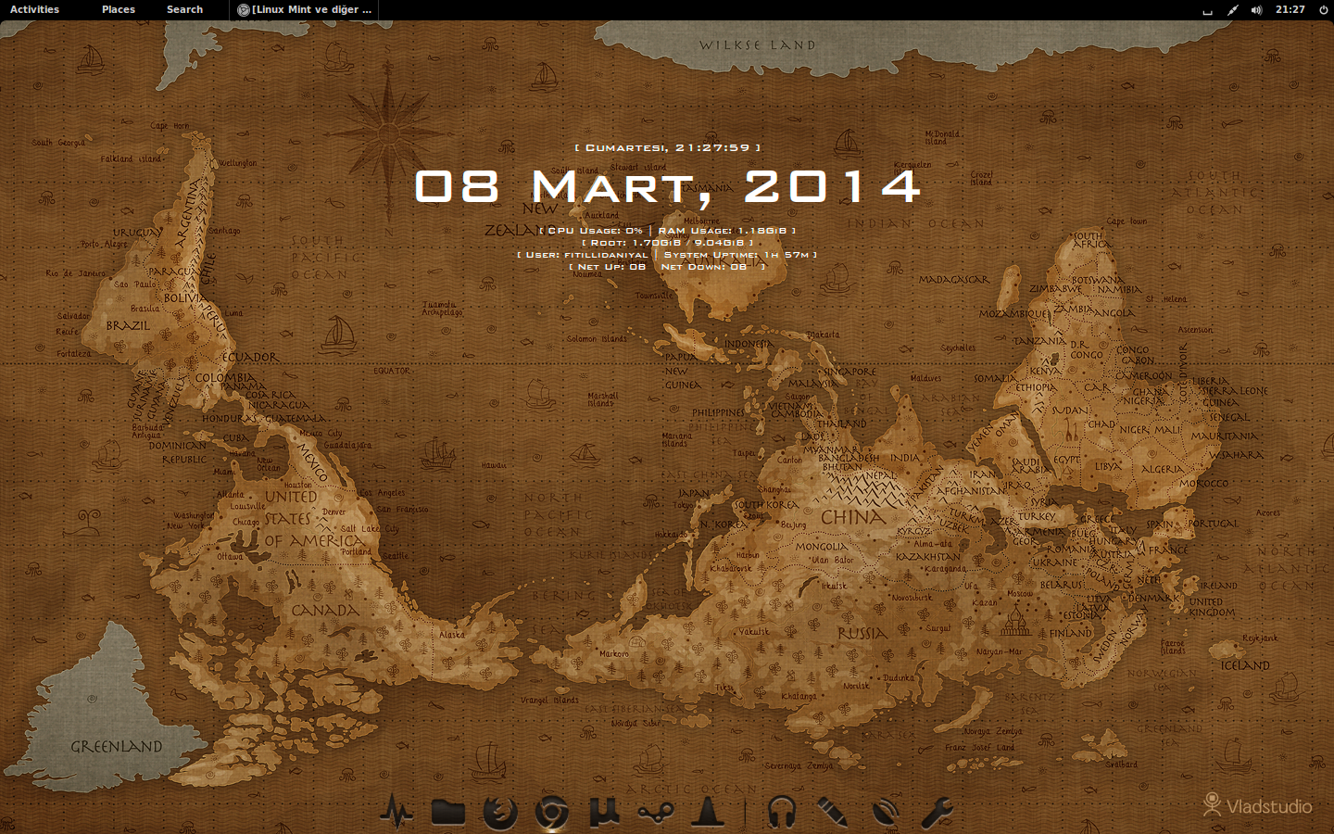Viewport: 1334px width, 834px height.
Task: Click the network cable icon in top panel
Action: coord(1232,10)
